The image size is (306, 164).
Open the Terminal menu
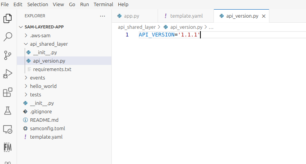(103, 4)
